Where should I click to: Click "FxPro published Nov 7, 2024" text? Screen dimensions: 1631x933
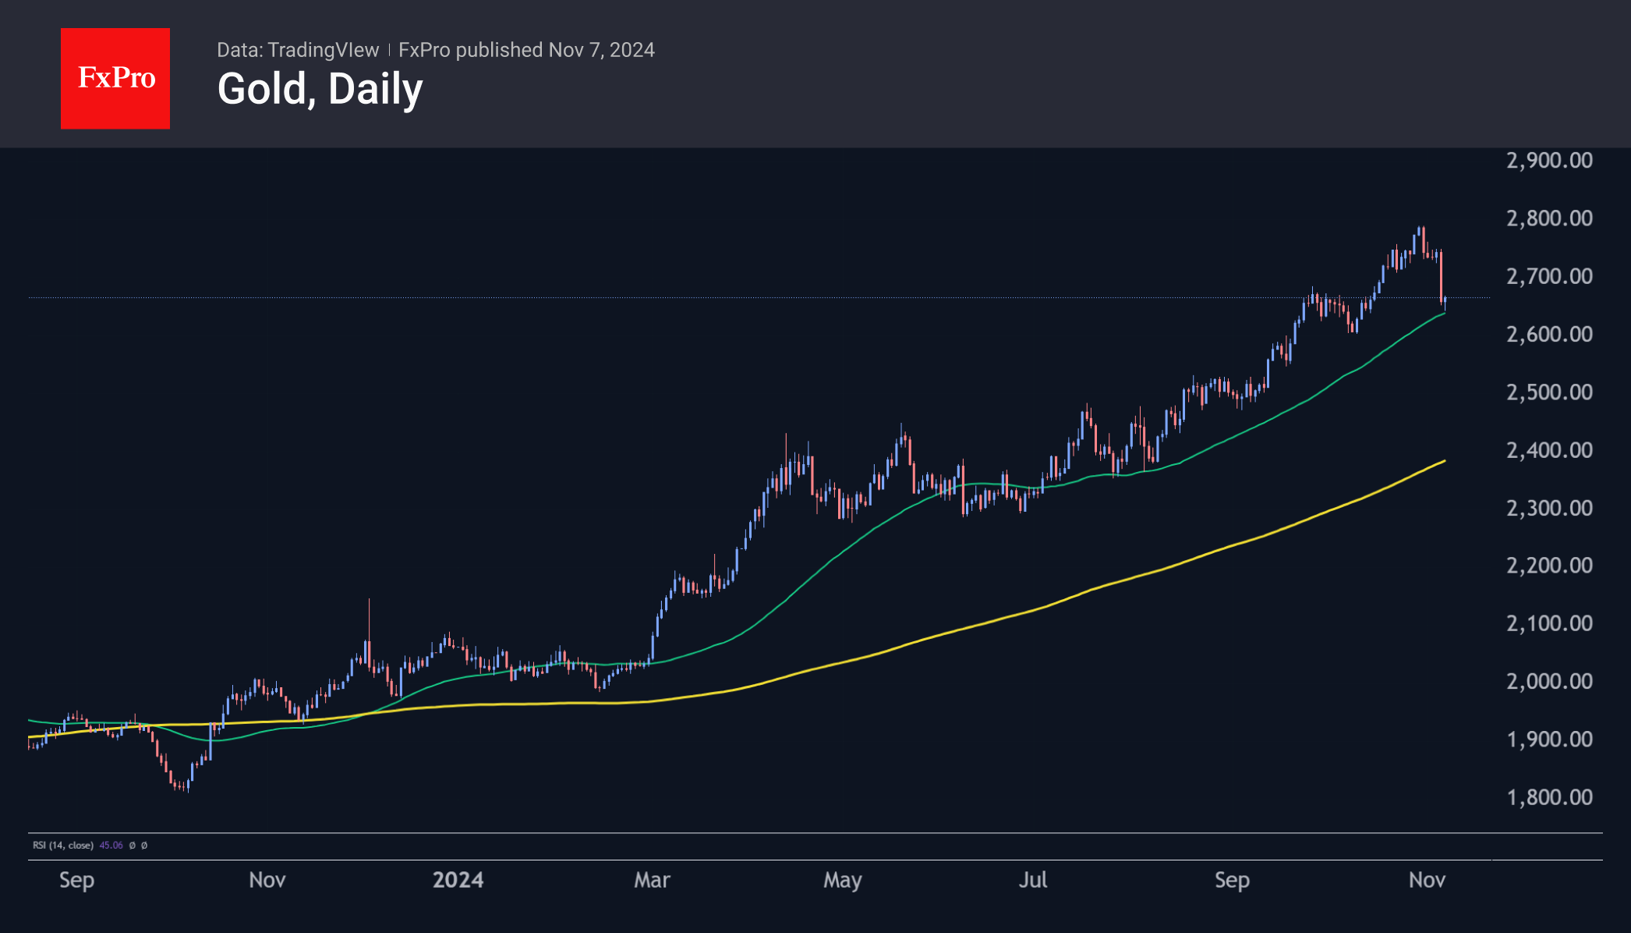[526, 50]
